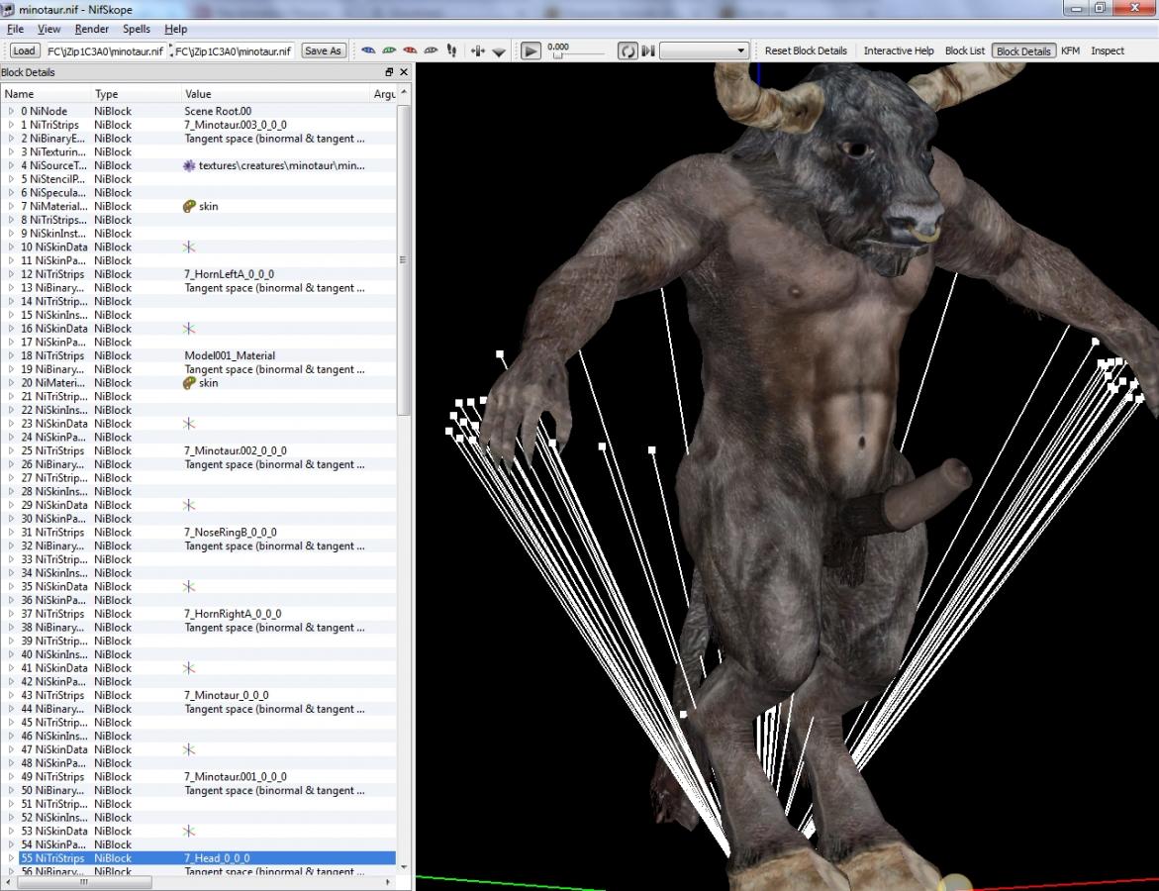Switch to the red Side view icon
1159x891 pixels.
click(410, 51)
